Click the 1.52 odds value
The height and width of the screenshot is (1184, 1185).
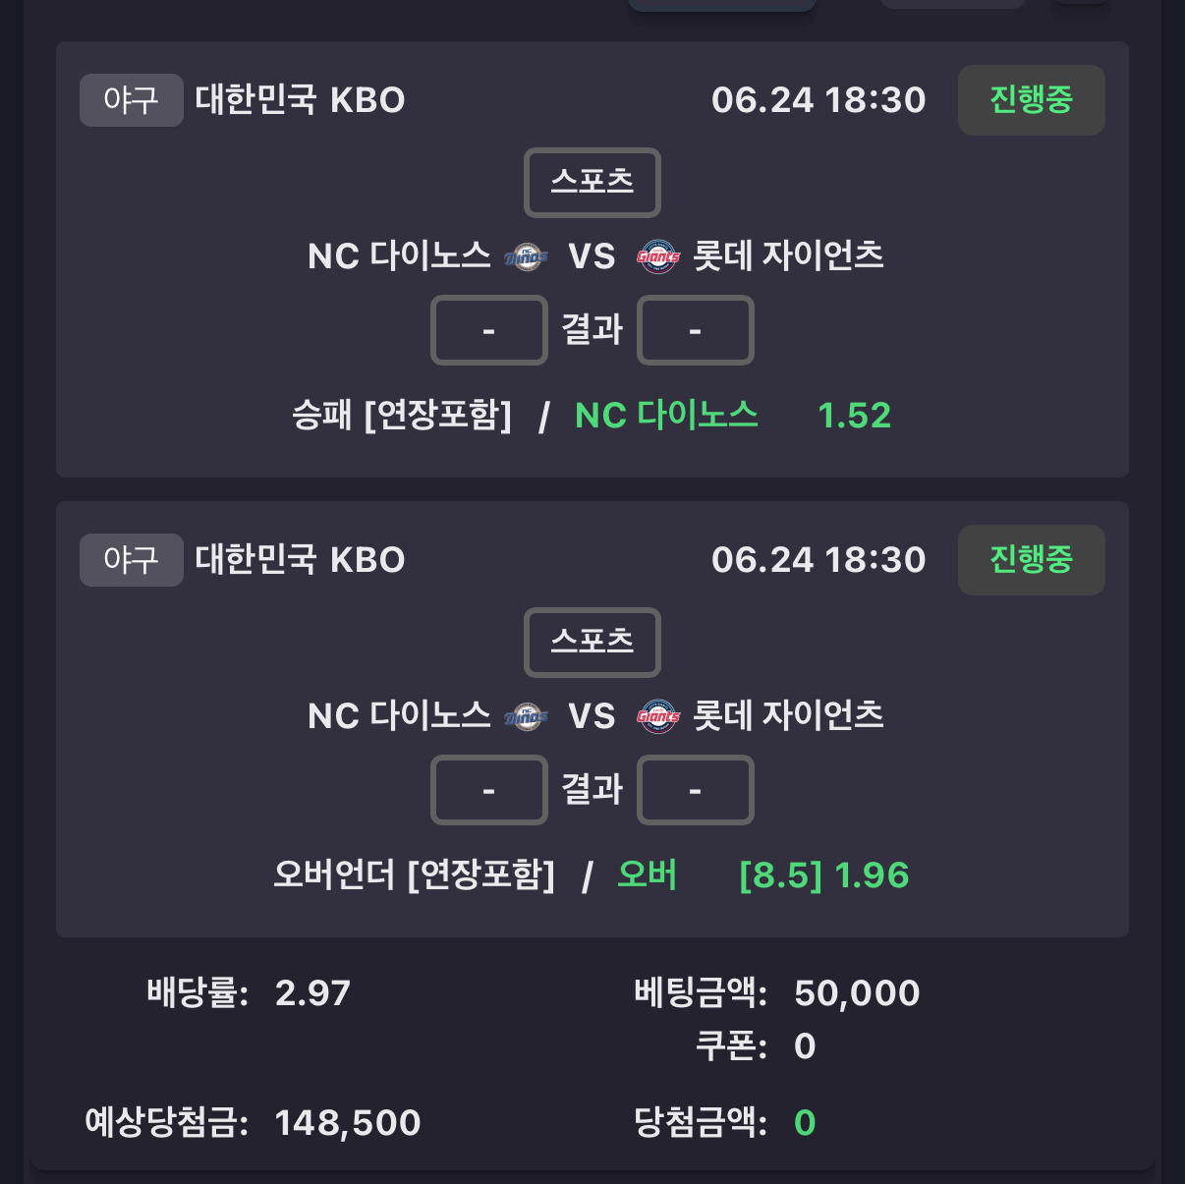[x=855, y=416]
